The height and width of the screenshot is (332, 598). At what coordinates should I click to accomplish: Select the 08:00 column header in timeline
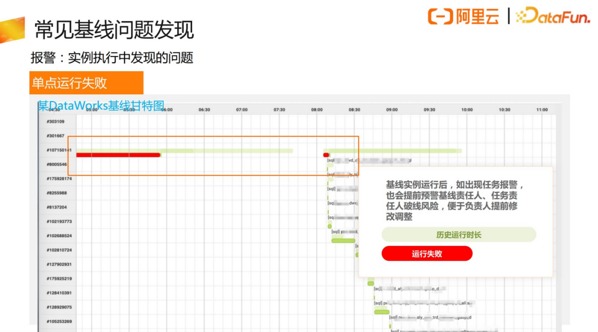[x=317, y=110]
